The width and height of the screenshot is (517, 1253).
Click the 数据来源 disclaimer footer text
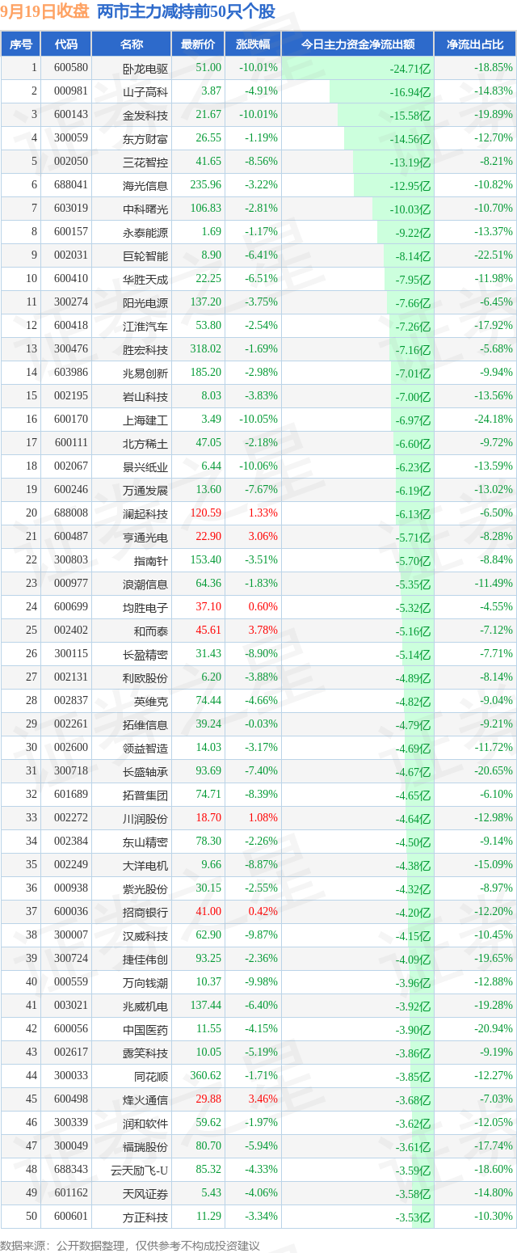point(130,1246)
